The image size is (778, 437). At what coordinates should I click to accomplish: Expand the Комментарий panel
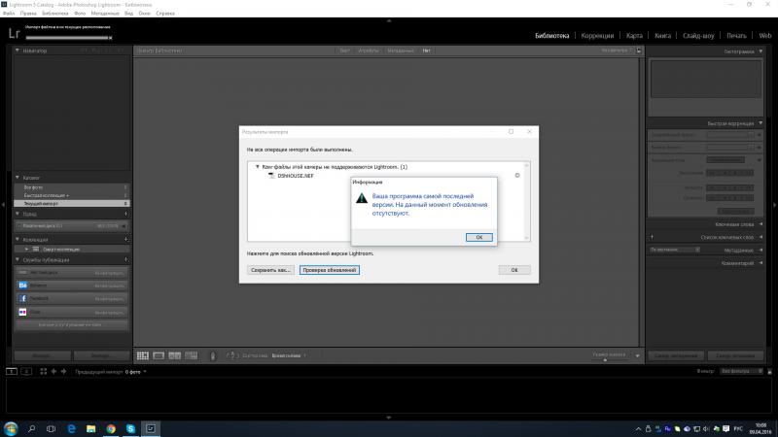[760, 263]
